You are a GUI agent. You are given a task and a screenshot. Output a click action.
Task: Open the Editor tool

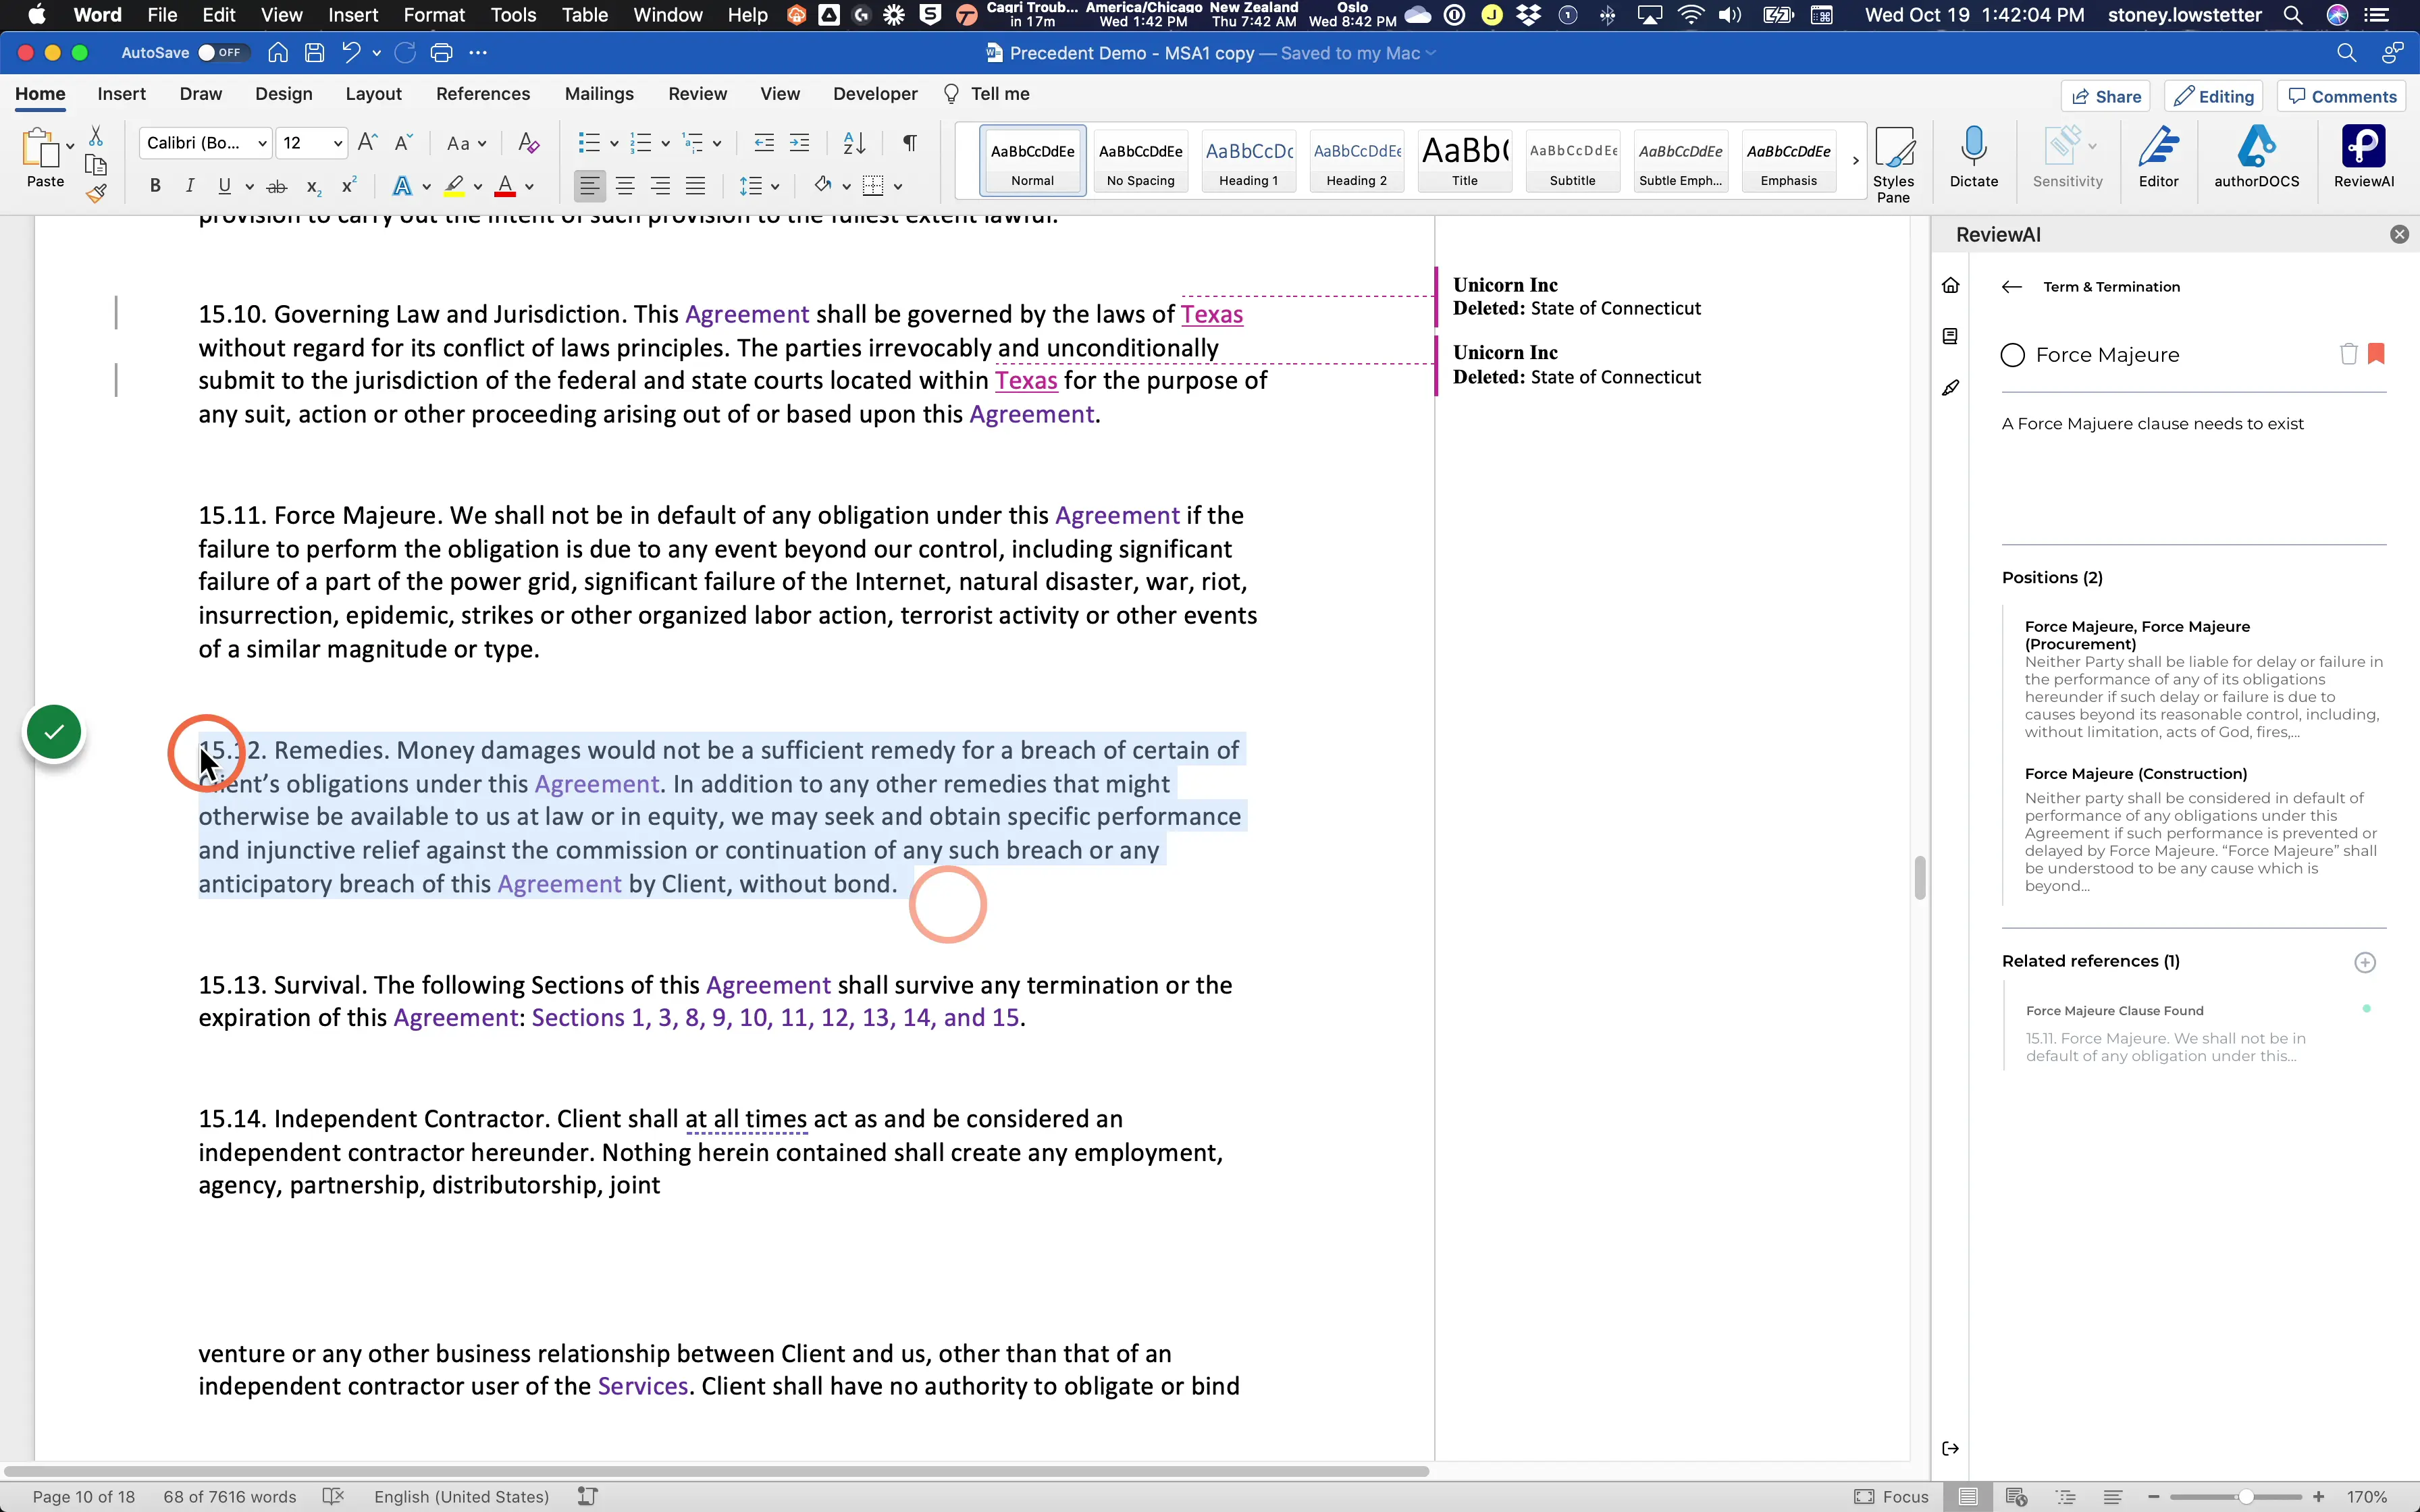(2158, 157)
